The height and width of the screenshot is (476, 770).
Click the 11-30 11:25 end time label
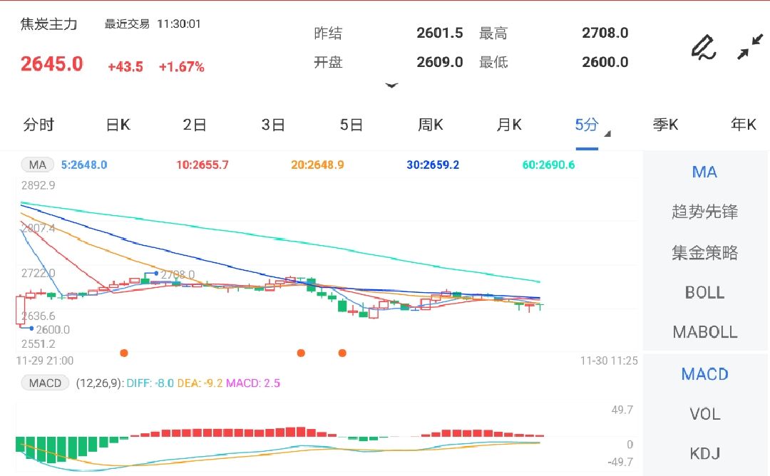(x=609, y=361)
